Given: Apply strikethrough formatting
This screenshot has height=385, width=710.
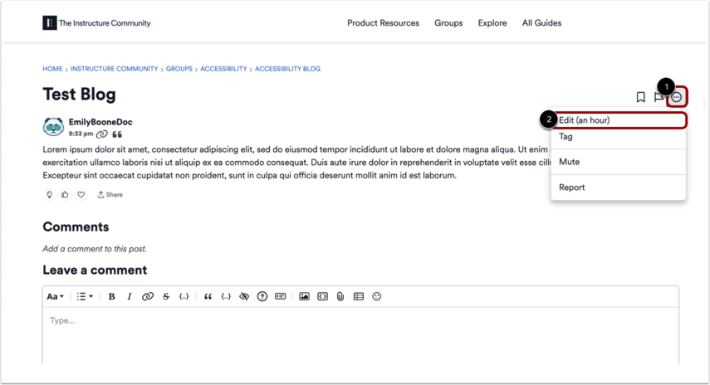Looking at the screenshot, I should 166,296.
